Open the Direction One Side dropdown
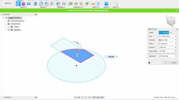 168,40
